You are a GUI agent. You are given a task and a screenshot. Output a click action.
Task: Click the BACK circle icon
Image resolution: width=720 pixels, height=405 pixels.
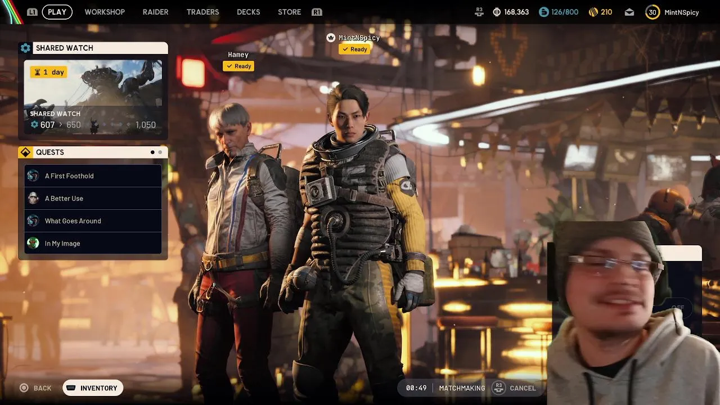pos(24,388)
